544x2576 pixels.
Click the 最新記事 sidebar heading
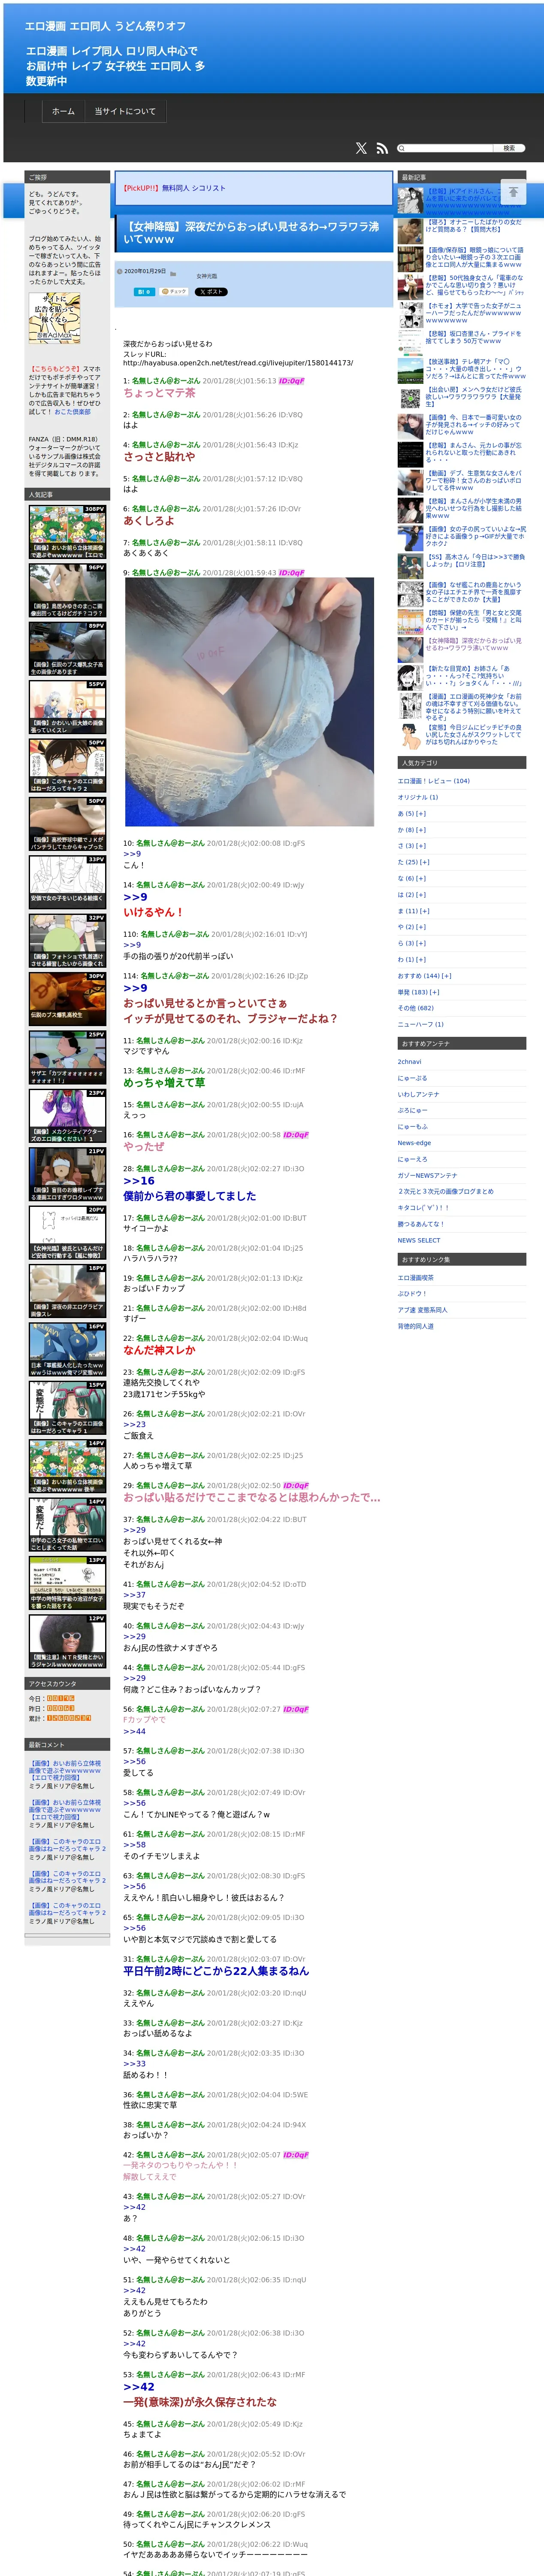coord(461,177)
